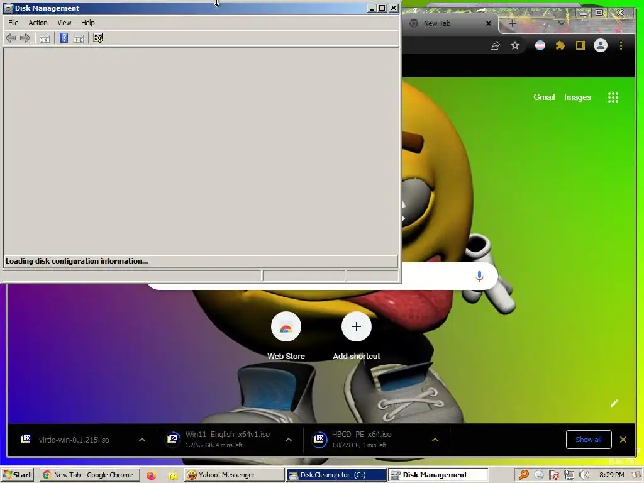
Task: Toggle the Show/Hide Action Pane toolbar icon
Action: (79, 38)
